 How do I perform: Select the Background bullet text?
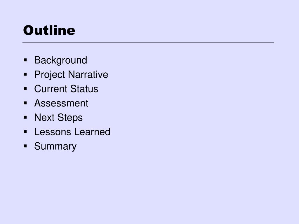click(61, 61)
